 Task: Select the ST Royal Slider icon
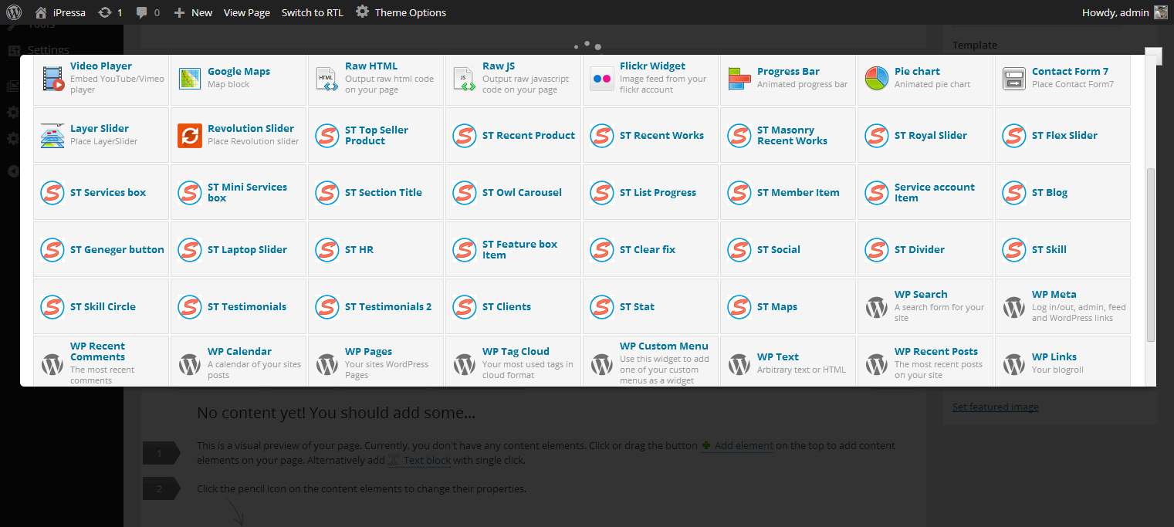click(877, 136)
